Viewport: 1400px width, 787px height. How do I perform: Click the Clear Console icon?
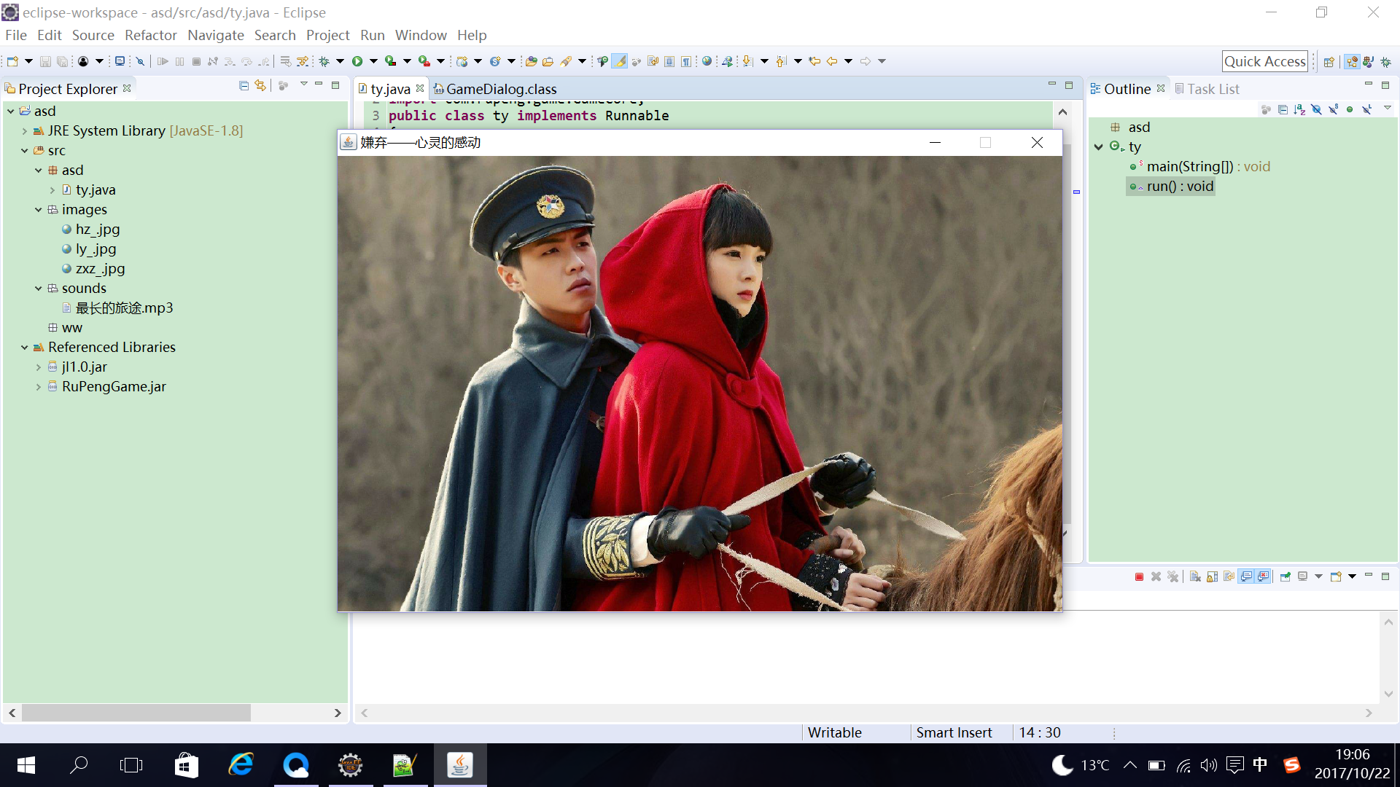coord(1195,577)
